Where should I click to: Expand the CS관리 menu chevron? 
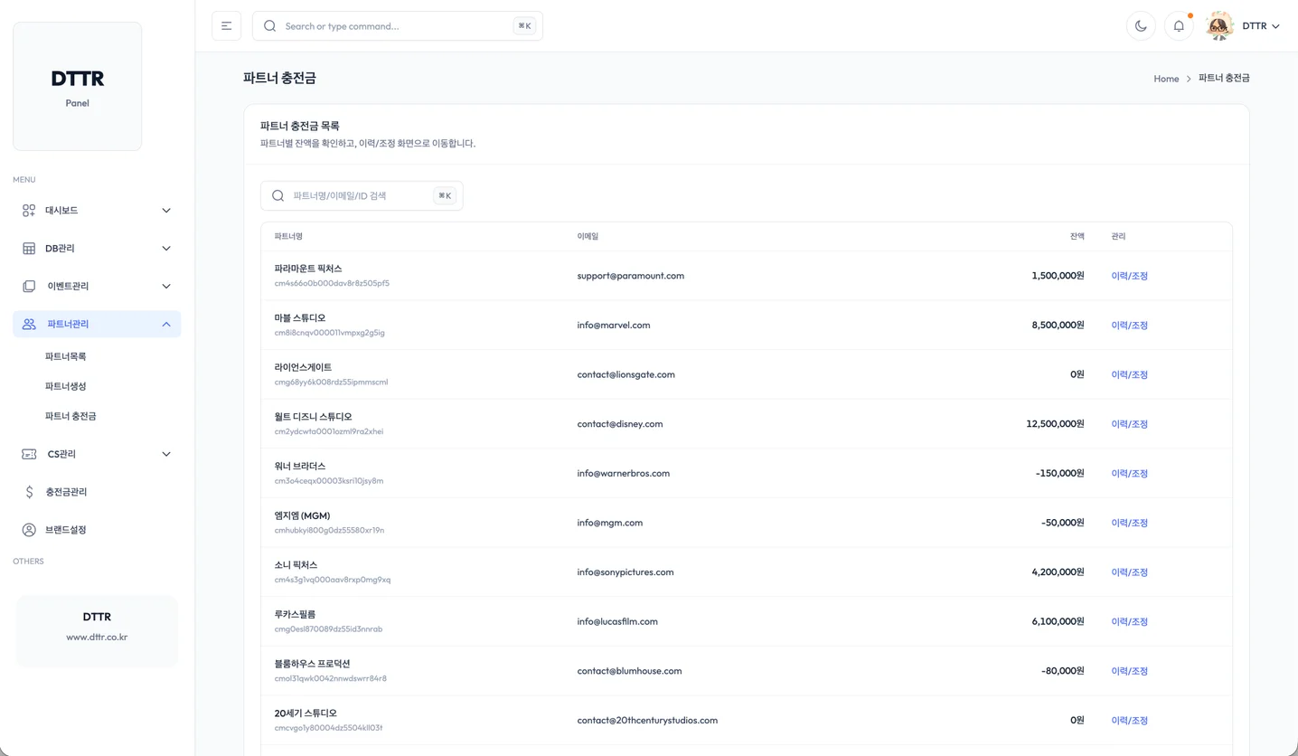pos(166,454)
